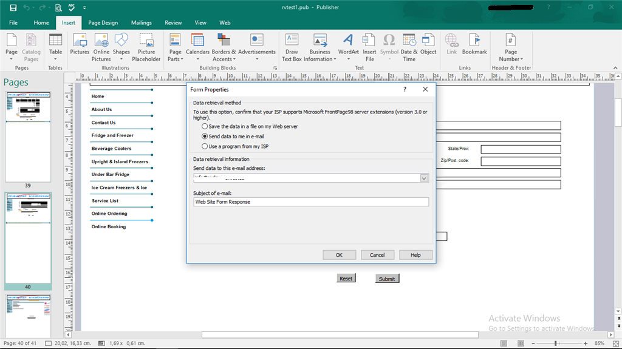
Task: Insert a Table from the ribbon
Action: 55,47
